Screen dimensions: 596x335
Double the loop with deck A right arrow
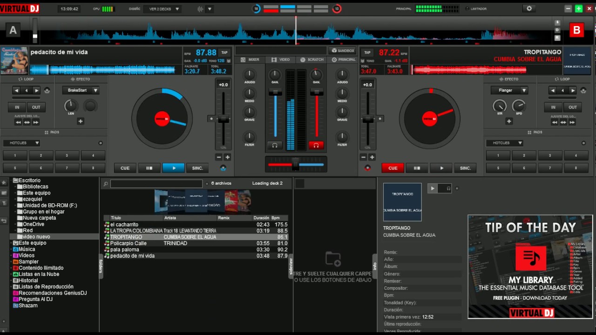tap(36, 90)
